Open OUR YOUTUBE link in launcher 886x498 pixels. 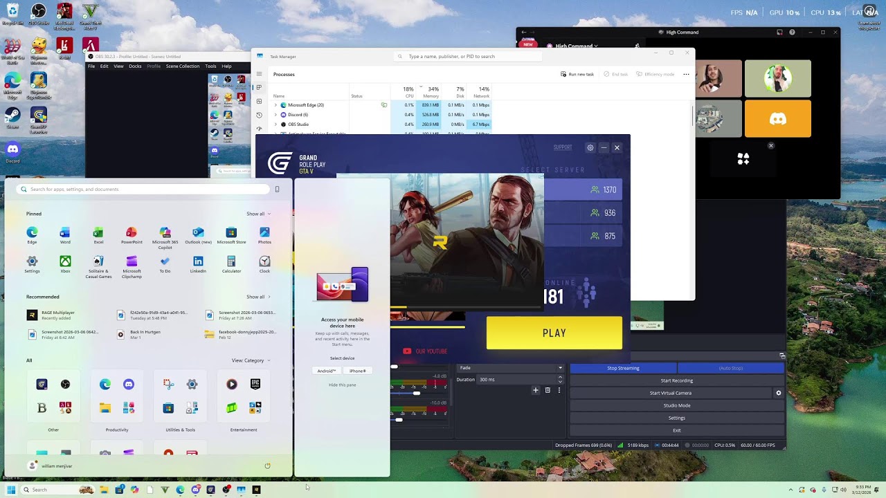tap(426, 351)
